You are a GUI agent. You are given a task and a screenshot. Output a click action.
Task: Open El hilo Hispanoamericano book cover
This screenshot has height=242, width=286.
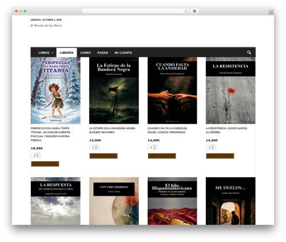(172, 201)
